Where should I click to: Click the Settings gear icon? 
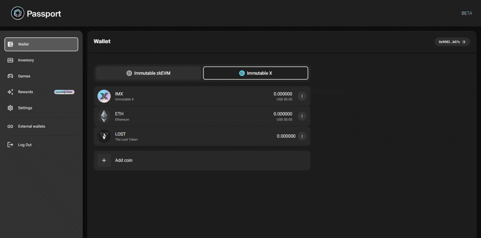pyautogui.click(x=11, y=108)
